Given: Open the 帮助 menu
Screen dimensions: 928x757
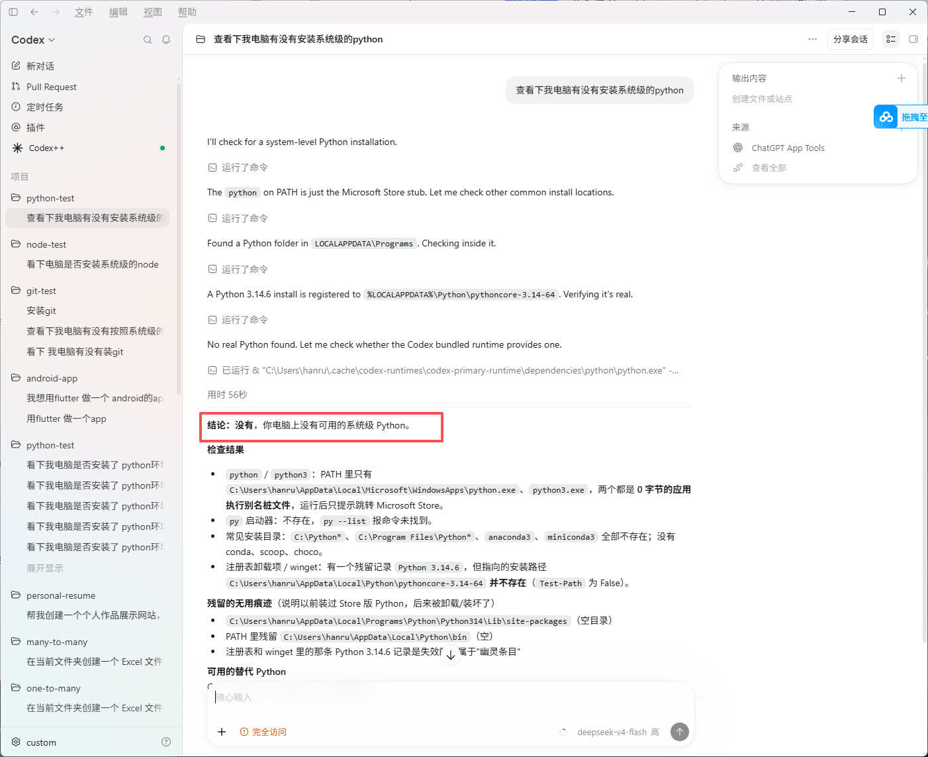Looking at the screenshot, I should [187, 12].
